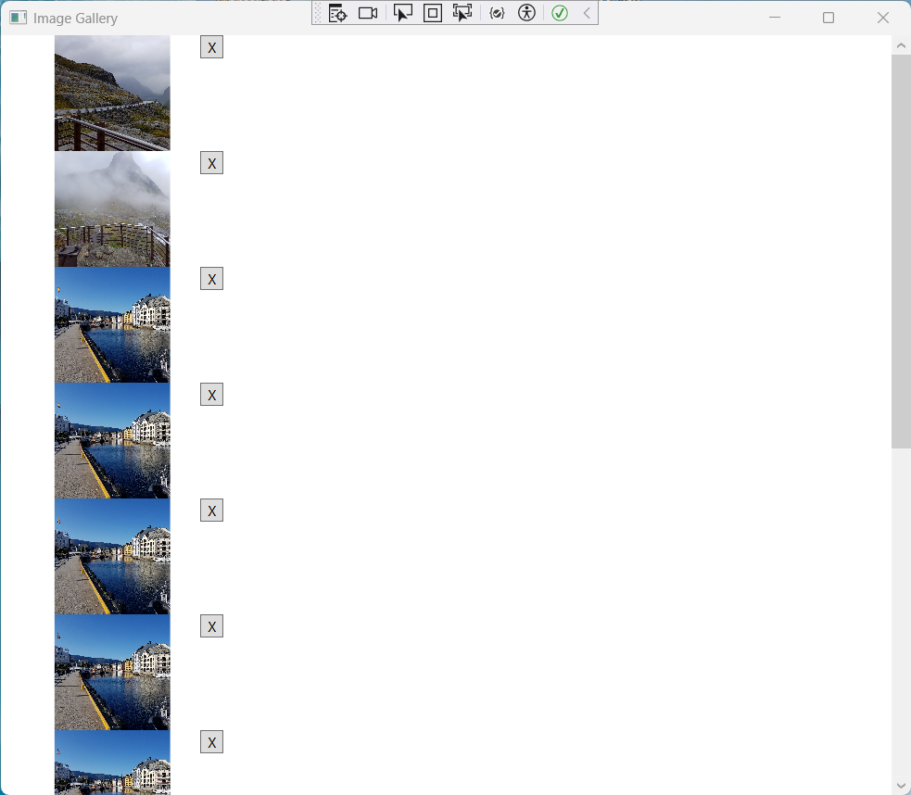
Task: Open the recording script settings tool
Action: tap(336, 13)
